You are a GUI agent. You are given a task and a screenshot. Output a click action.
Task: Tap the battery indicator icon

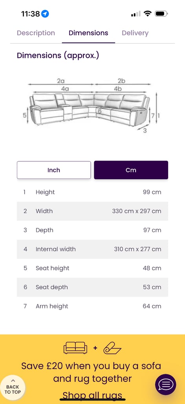(161, 14)
